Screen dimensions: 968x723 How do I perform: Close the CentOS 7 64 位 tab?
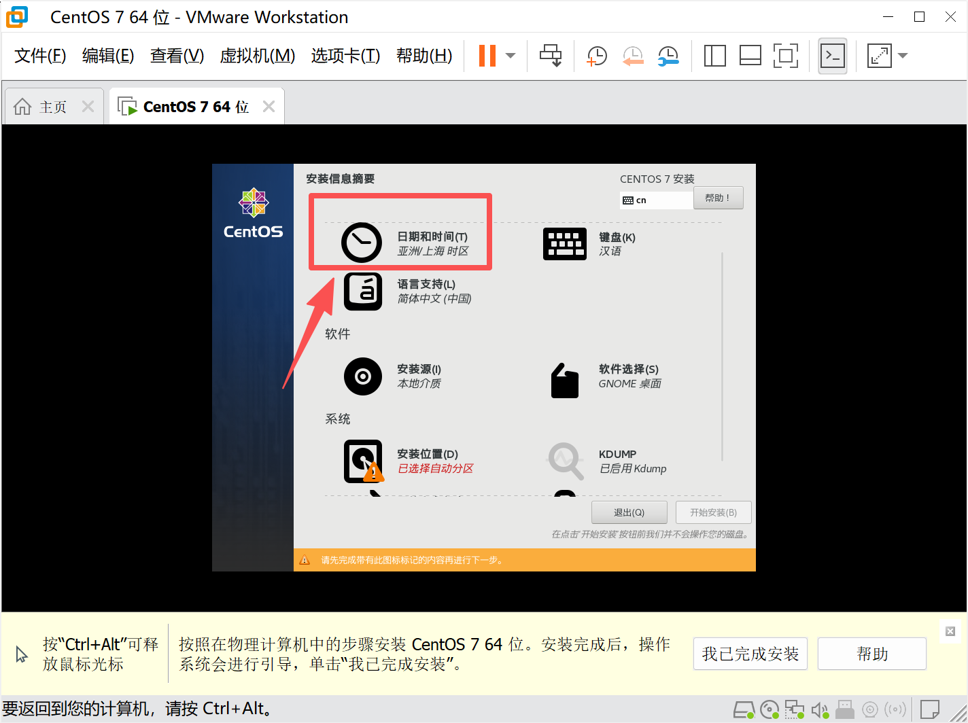point(269,107)
